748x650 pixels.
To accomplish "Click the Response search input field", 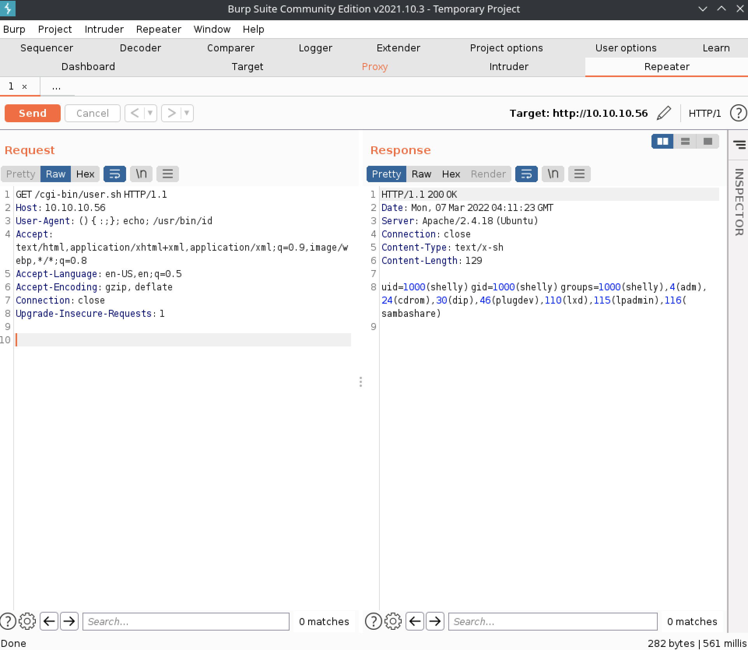I will (553, 621).
